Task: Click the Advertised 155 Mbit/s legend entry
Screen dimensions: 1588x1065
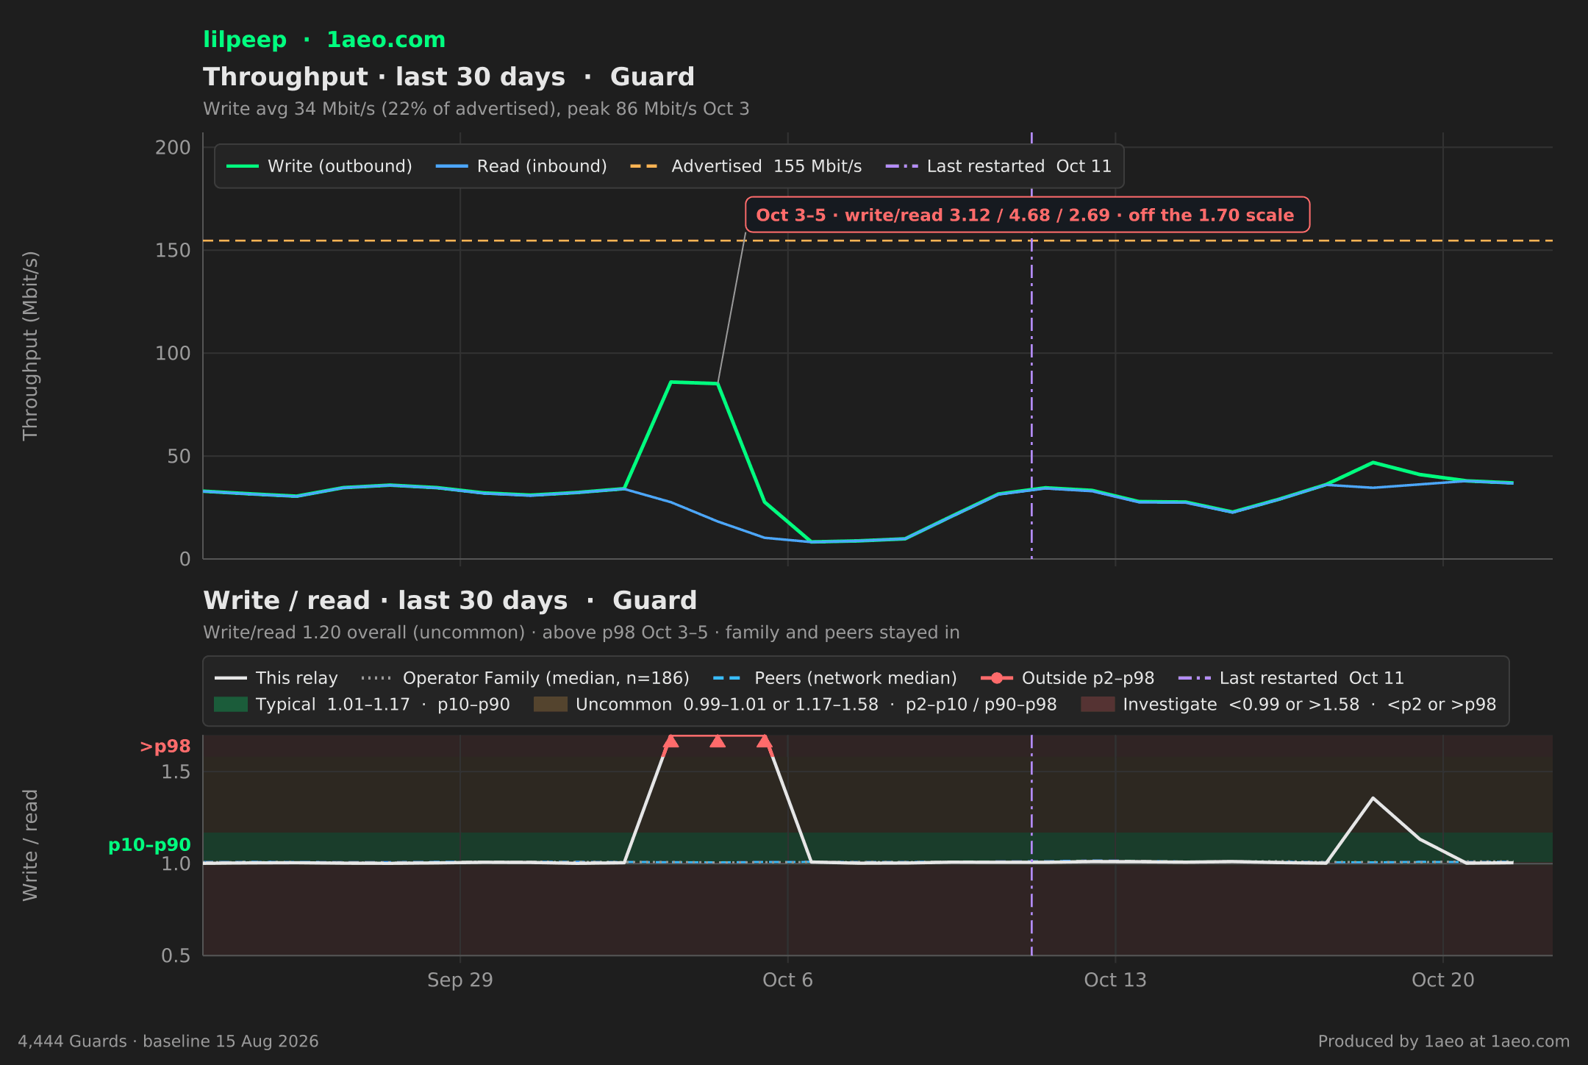Action: click(745, 166)
